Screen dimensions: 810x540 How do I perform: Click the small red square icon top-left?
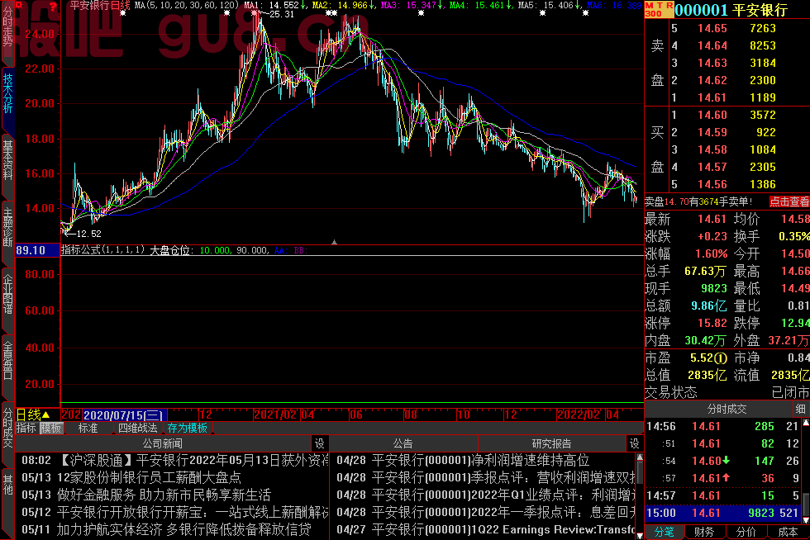(x=20, y=5)
